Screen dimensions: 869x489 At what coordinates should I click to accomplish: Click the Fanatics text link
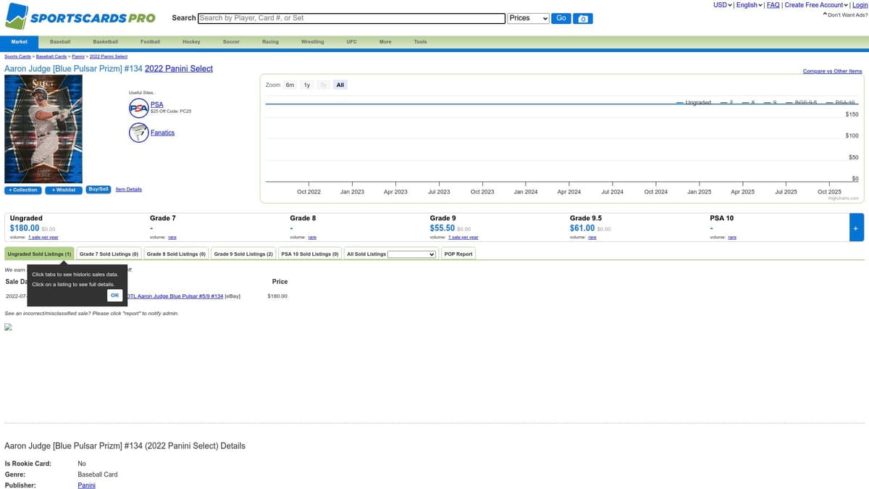[x=162, y=133]
